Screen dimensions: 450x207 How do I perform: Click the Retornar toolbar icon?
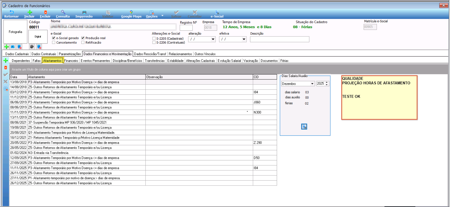(x=11, y=12)
